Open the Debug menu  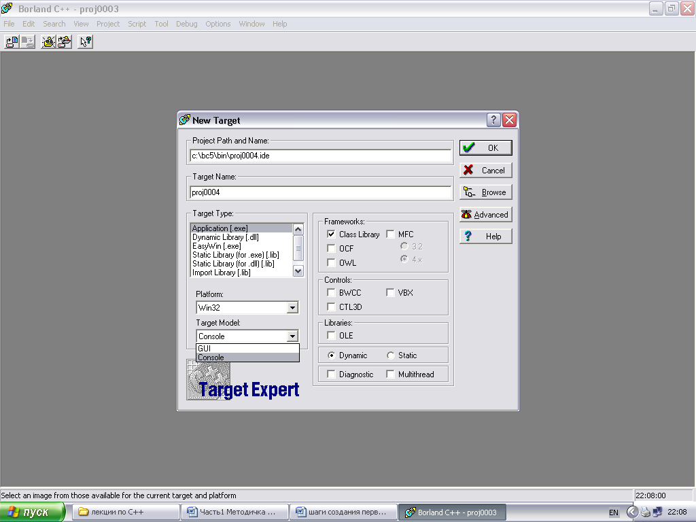point(186,24)
